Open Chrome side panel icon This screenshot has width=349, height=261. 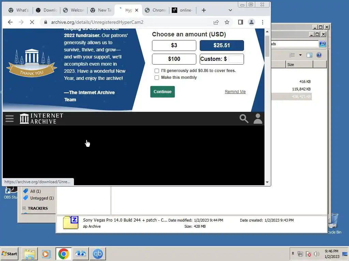[240, 22]
